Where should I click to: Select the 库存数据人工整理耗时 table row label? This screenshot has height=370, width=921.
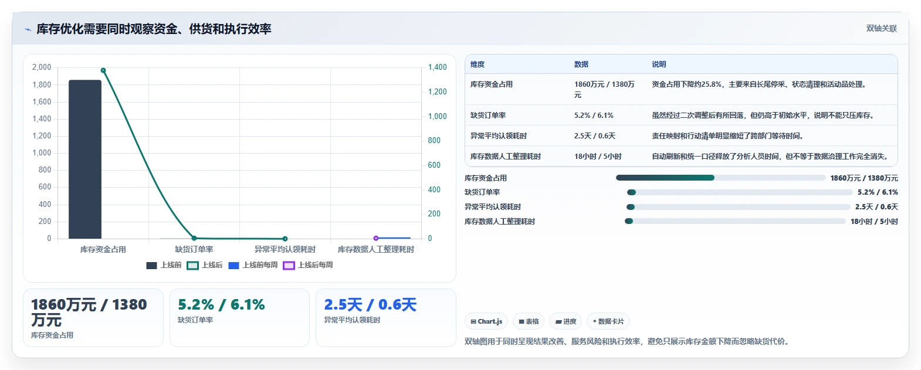(506, 157)
